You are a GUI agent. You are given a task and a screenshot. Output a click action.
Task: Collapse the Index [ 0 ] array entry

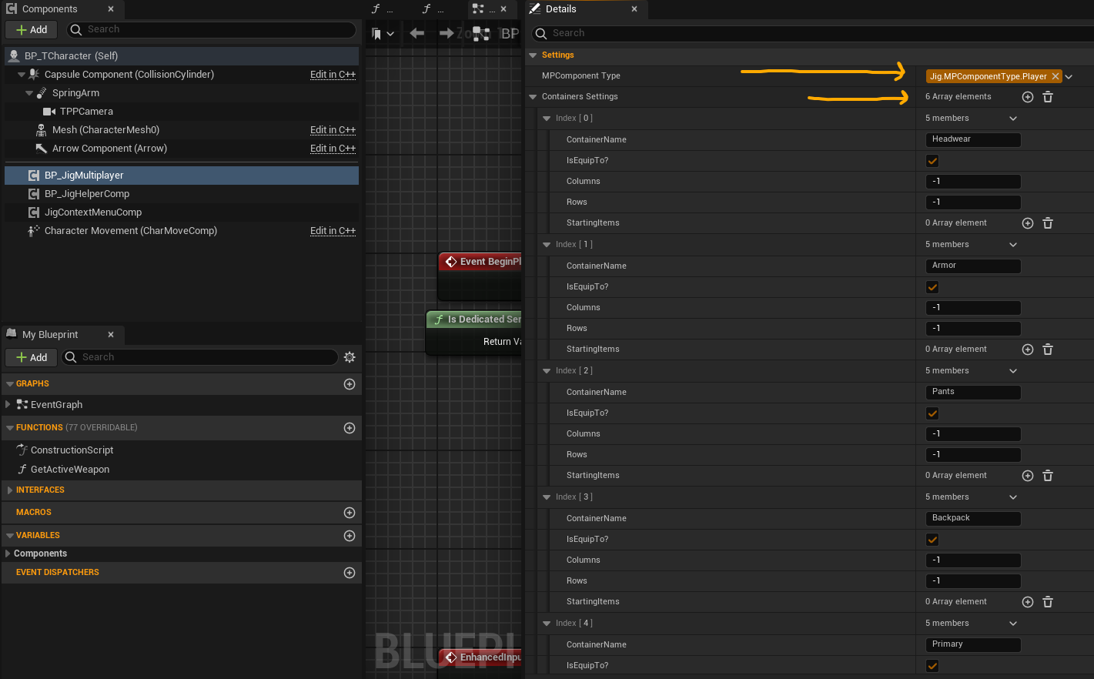coord(547,119)
